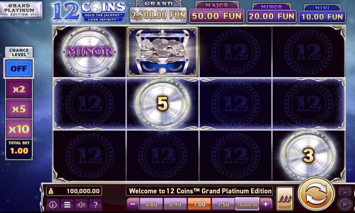
Task: Select the 0.80 bet amount
Action: pos(151,204)
